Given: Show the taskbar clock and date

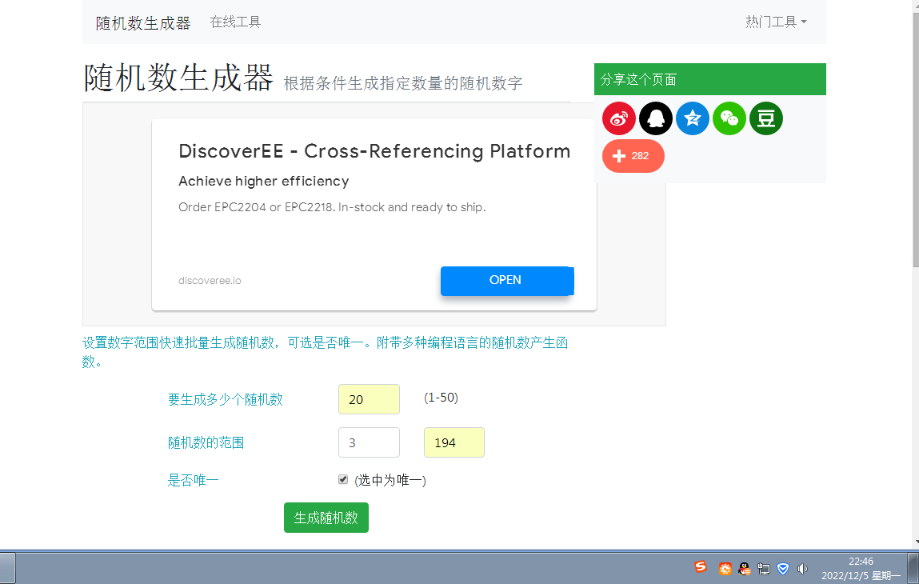Looking at the screenshot, I should 861,568.
